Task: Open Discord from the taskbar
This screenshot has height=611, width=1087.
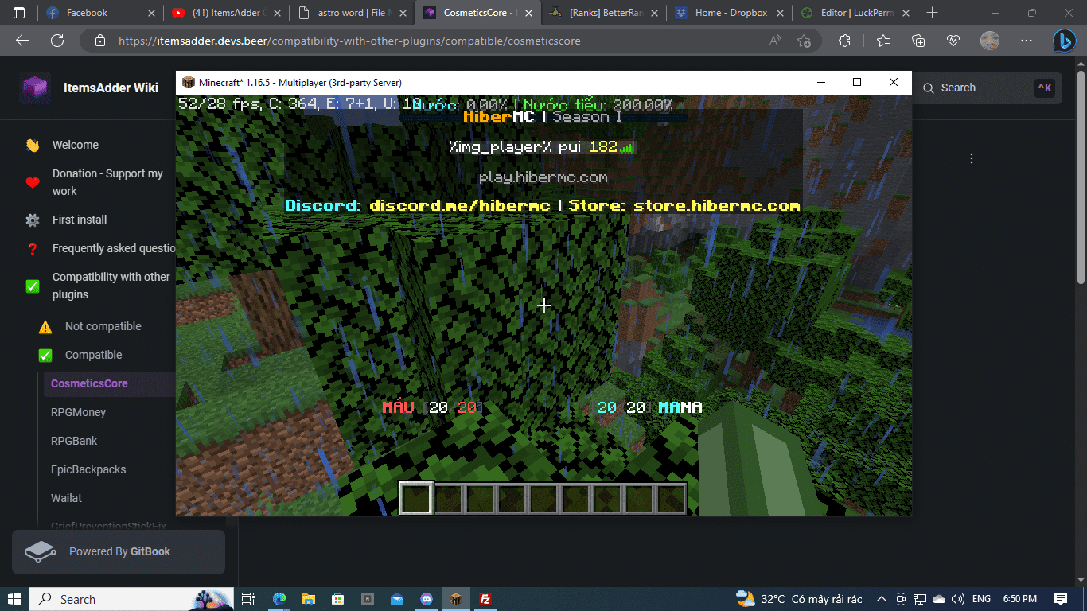Action: 427,599
